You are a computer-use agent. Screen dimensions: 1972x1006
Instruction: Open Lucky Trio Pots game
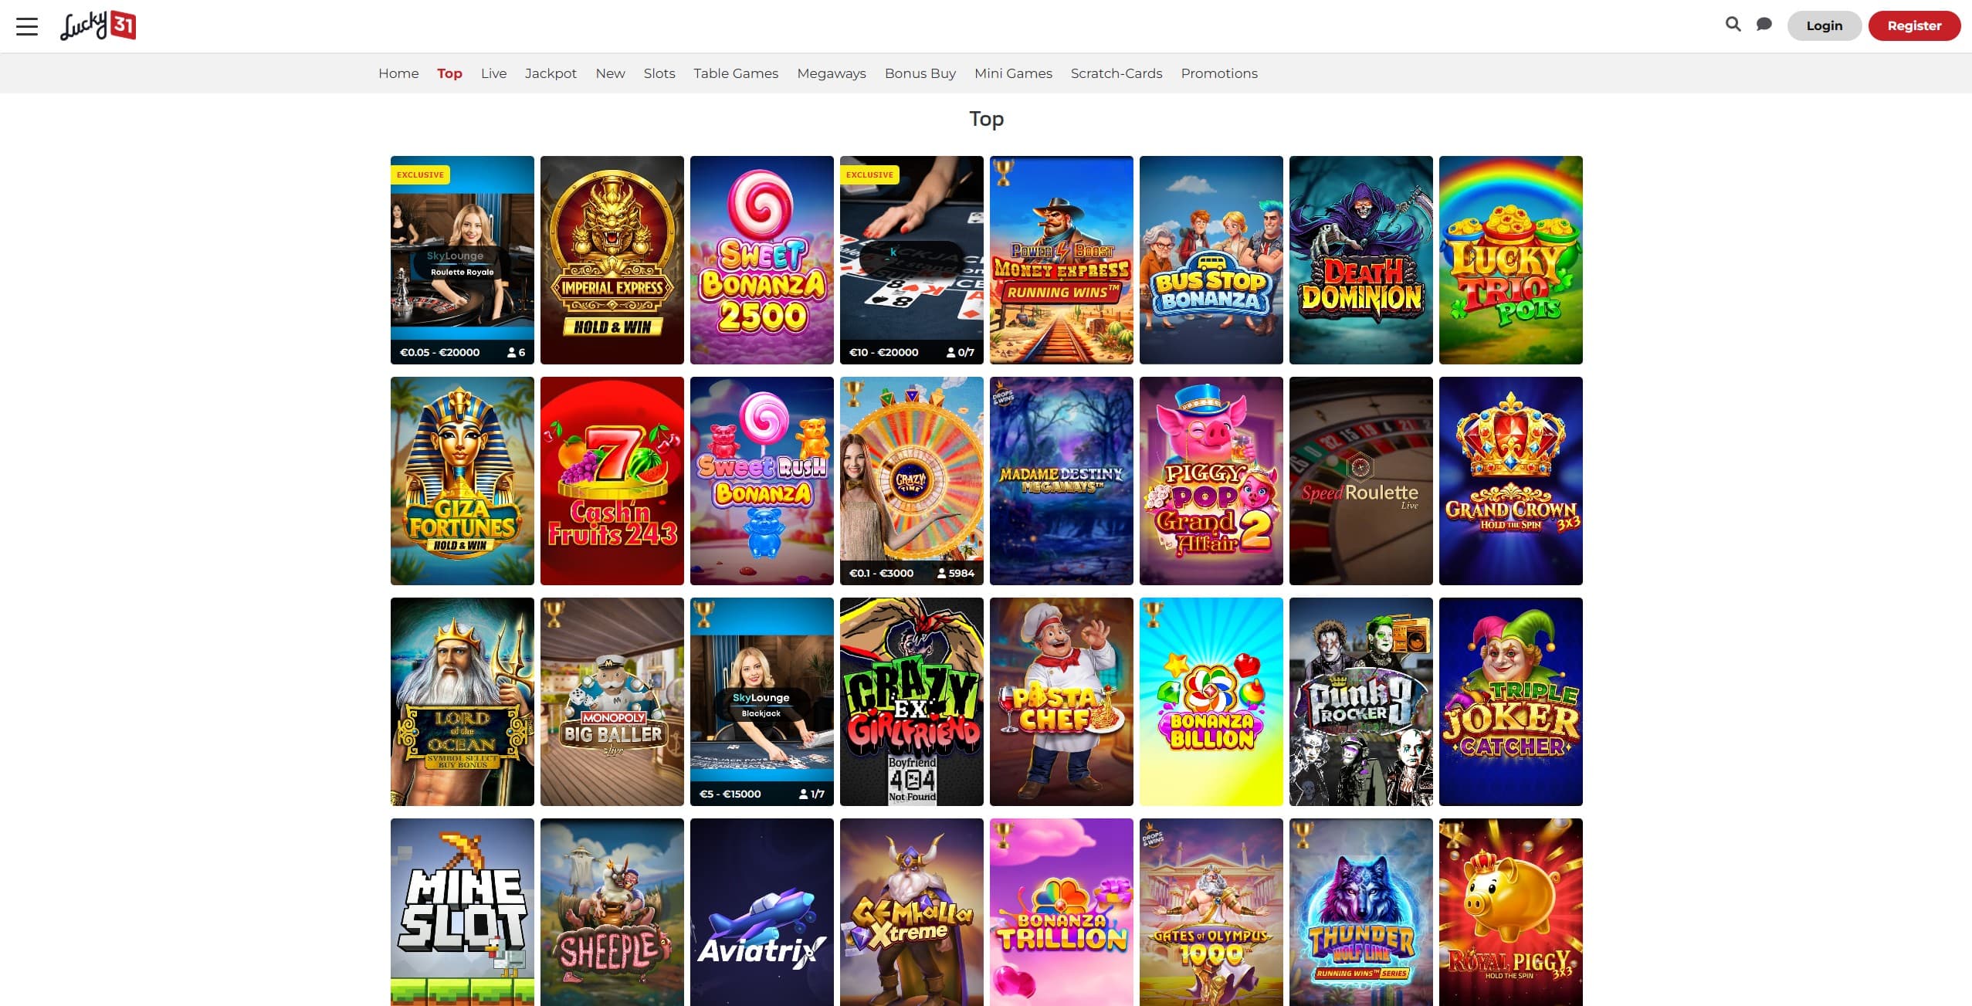1511,260
